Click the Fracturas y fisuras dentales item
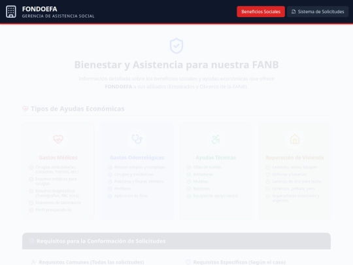The width and height of the screenshot is (353, 265). (139, 181)
